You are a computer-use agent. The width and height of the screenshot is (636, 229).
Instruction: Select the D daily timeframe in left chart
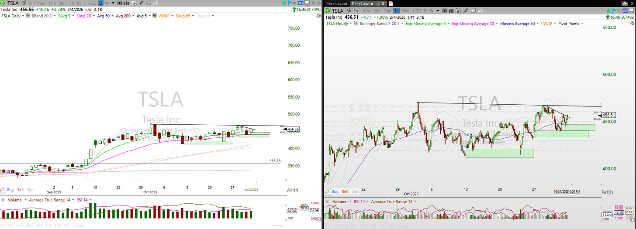(x=100, y=3)
